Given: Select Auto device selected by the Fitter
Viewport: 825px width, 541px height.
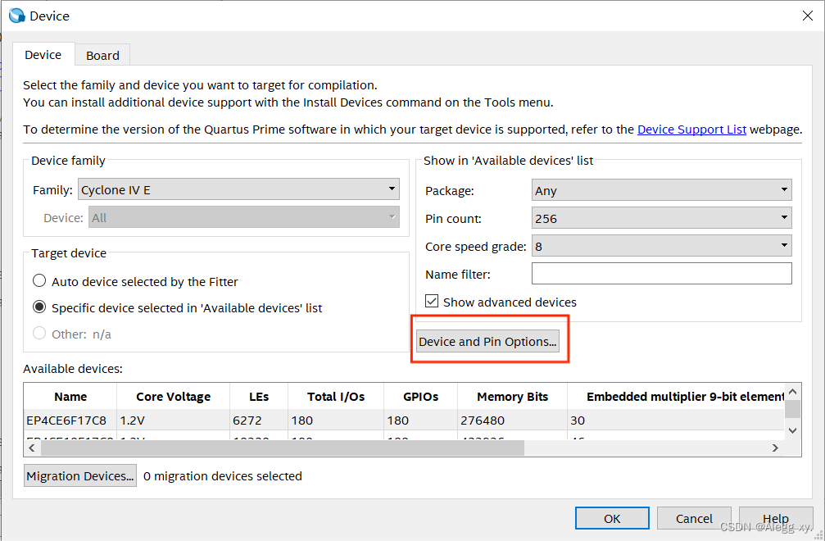Looking at the screenshot, I should coord(39,281).
